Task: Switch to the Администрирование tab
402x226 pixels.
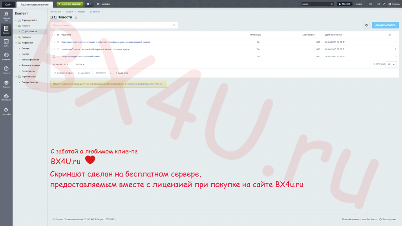Action: [35, 4]
